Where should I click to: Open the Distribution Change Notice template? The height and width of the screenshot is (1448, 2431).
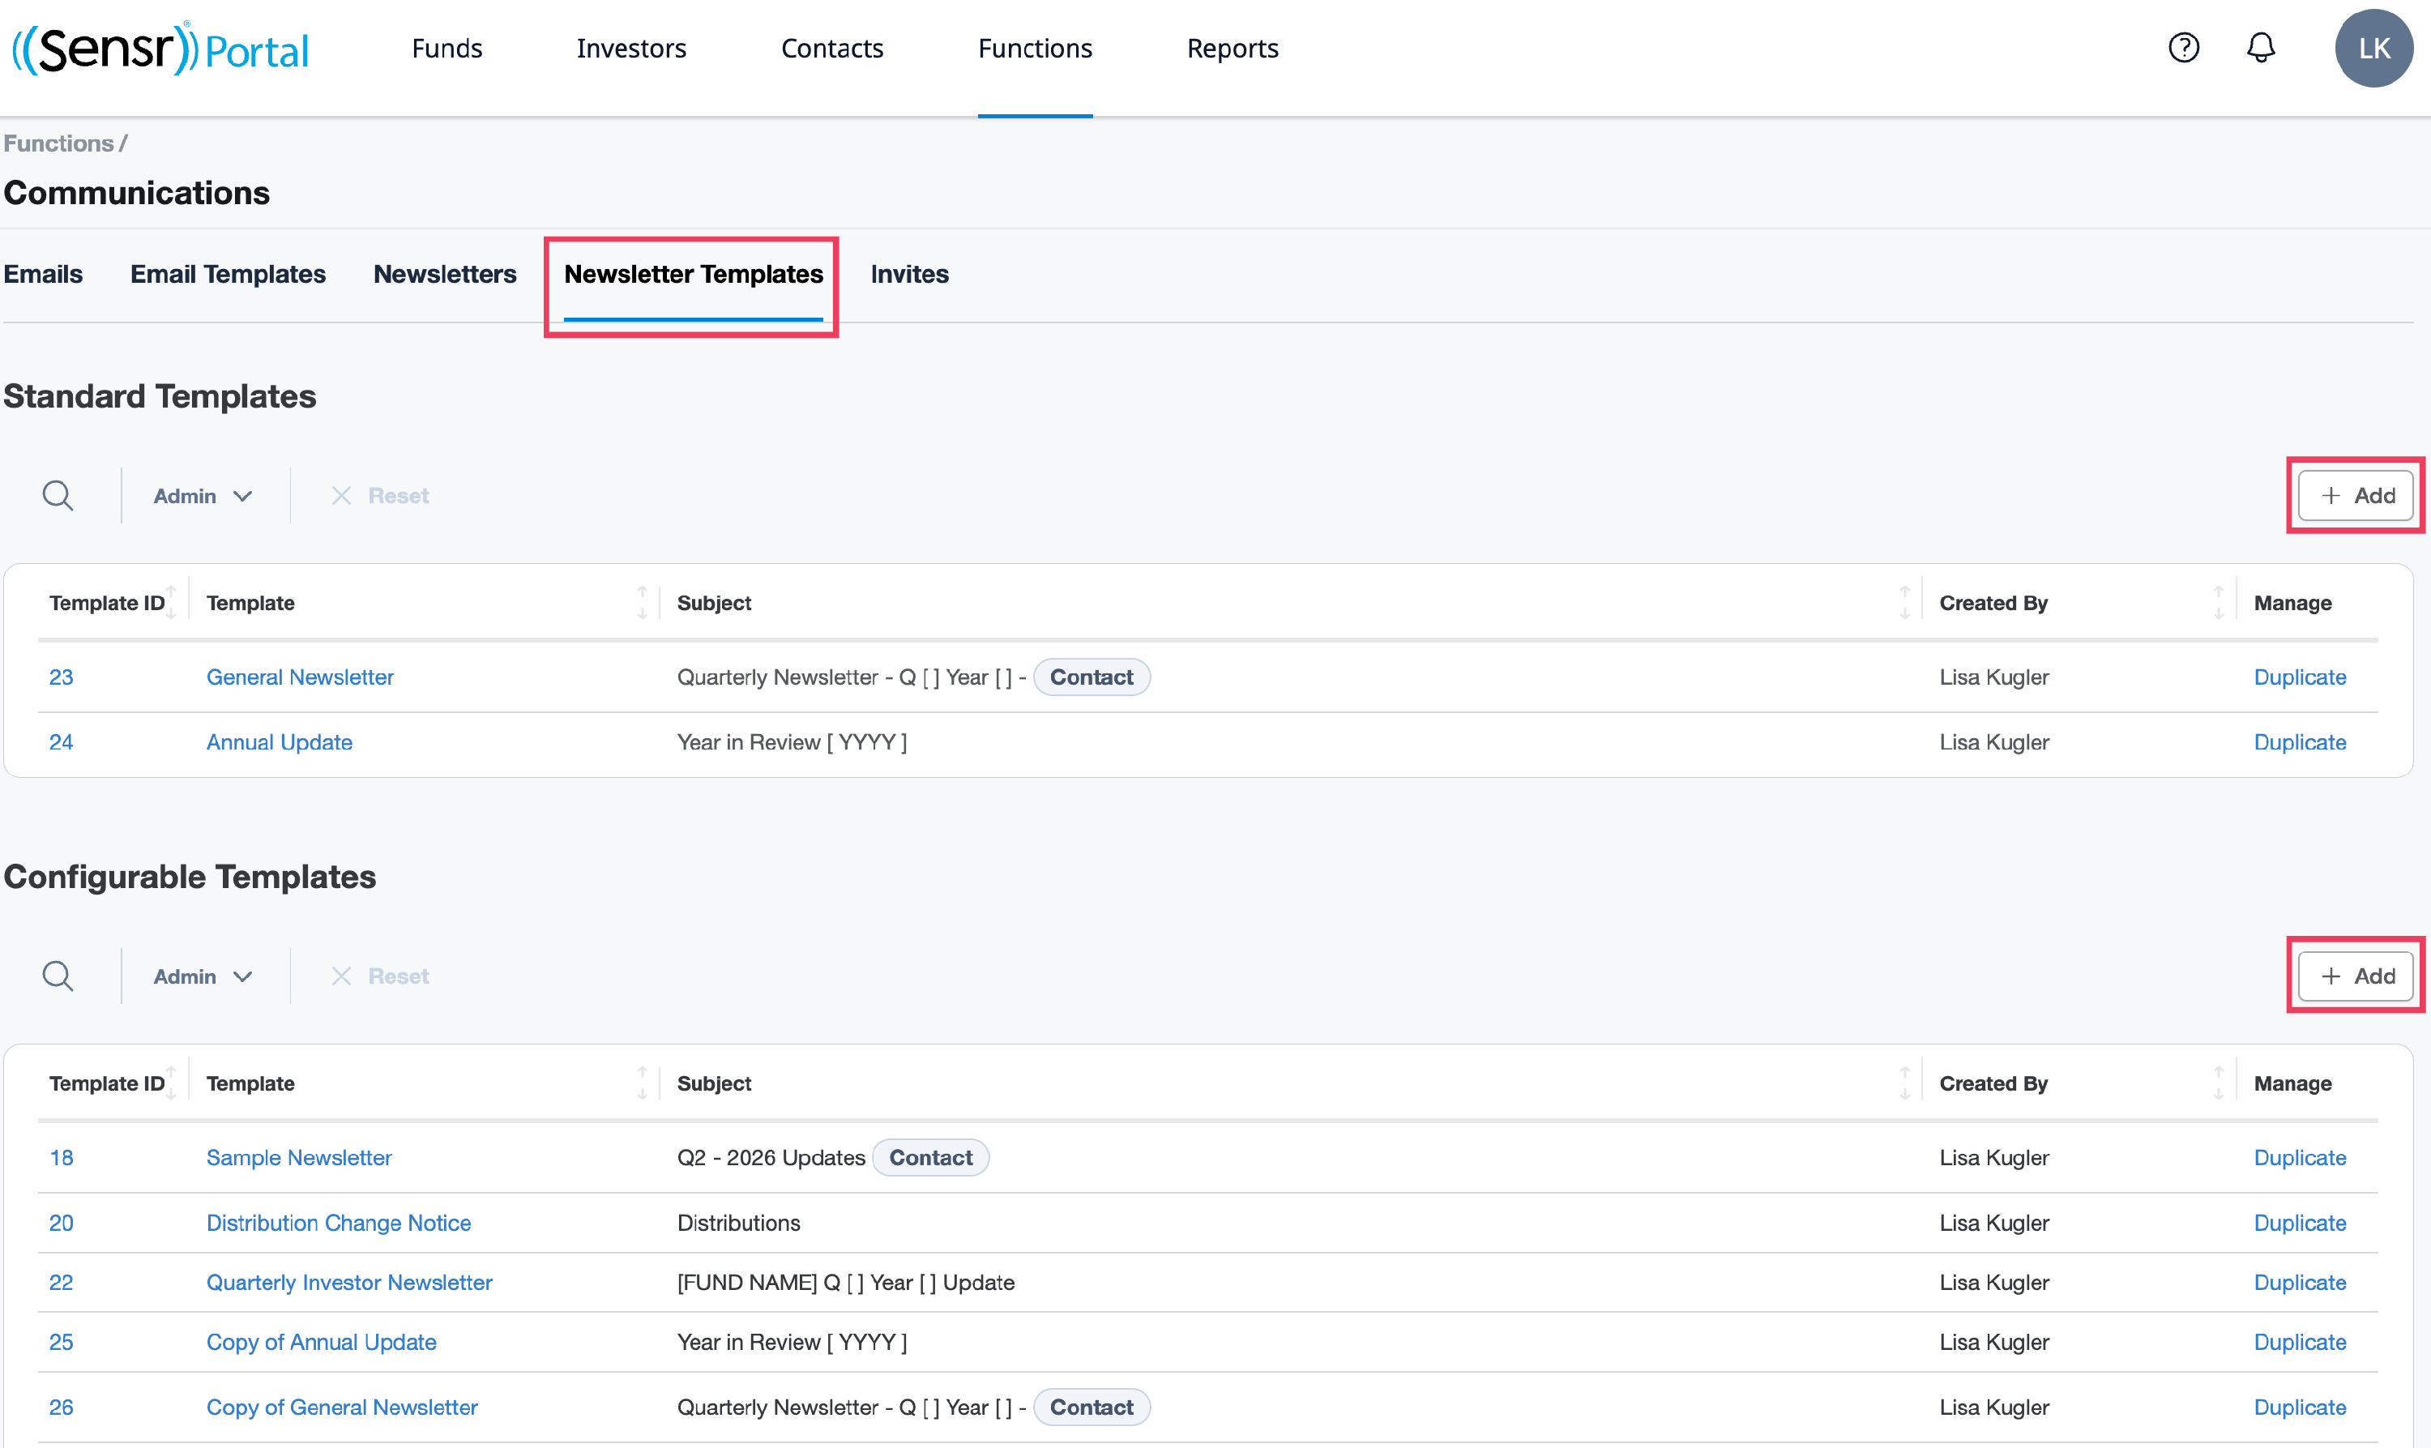339,1223
